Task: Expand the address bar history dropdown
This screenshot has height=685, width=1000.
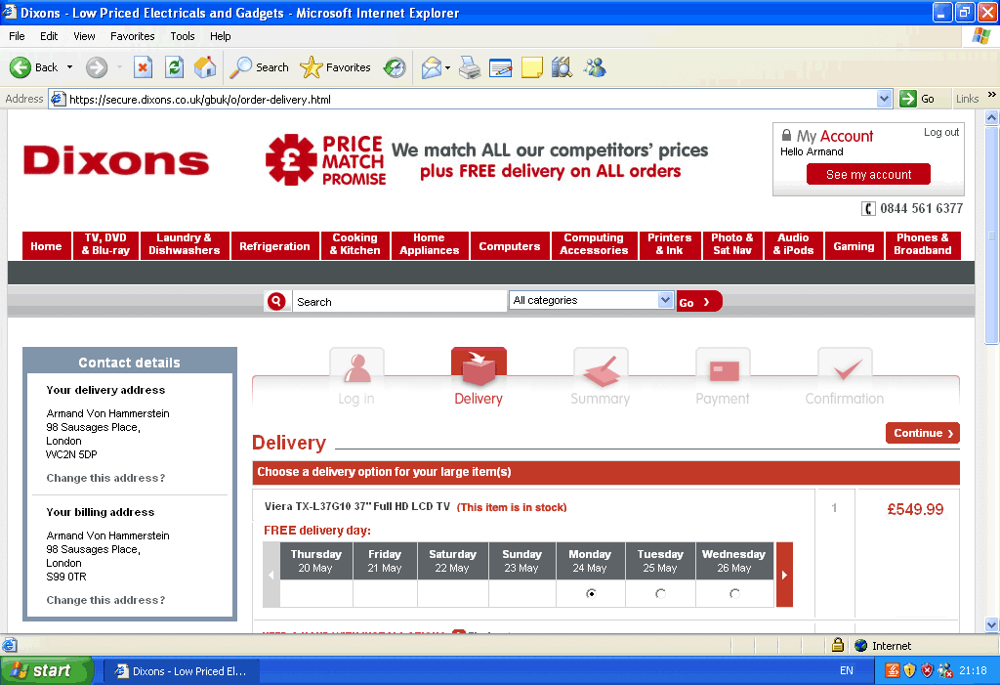Action: 884,99
